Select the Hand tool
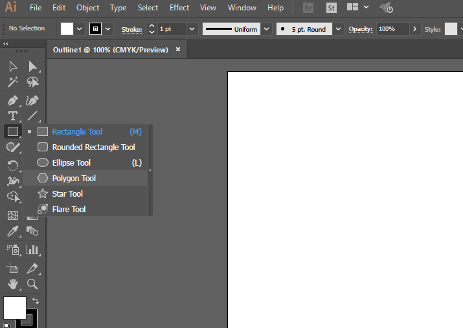Viewport: 463px width, 328px height. [12, 284]
